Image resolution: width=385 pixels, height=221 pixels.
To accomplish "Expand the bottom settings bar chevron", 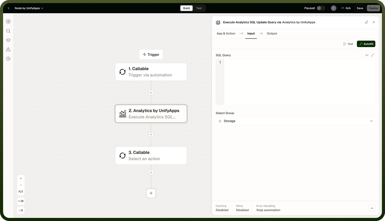I will [372, 208].
